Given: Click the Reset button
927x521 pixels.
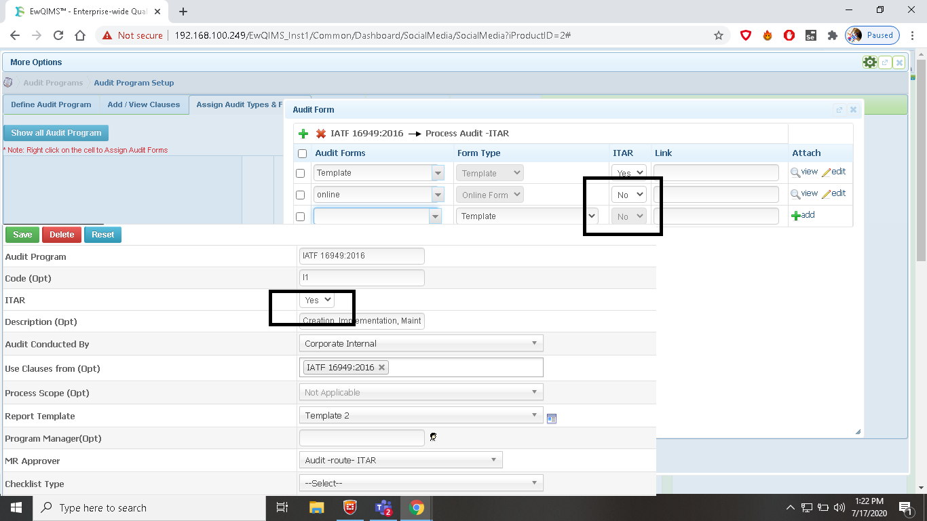Looking at the screenshot, I should click(103, 235).
